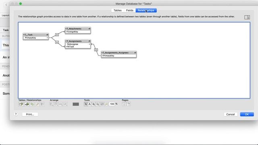Select the arrow pointer tool
The image size is (258, 145).
(x=86, y=104)
